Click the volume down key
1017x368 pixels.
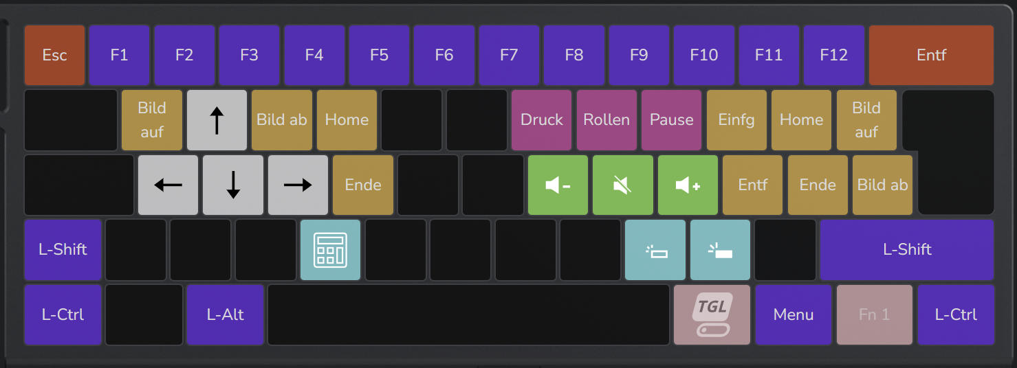[x=558, y=185]
